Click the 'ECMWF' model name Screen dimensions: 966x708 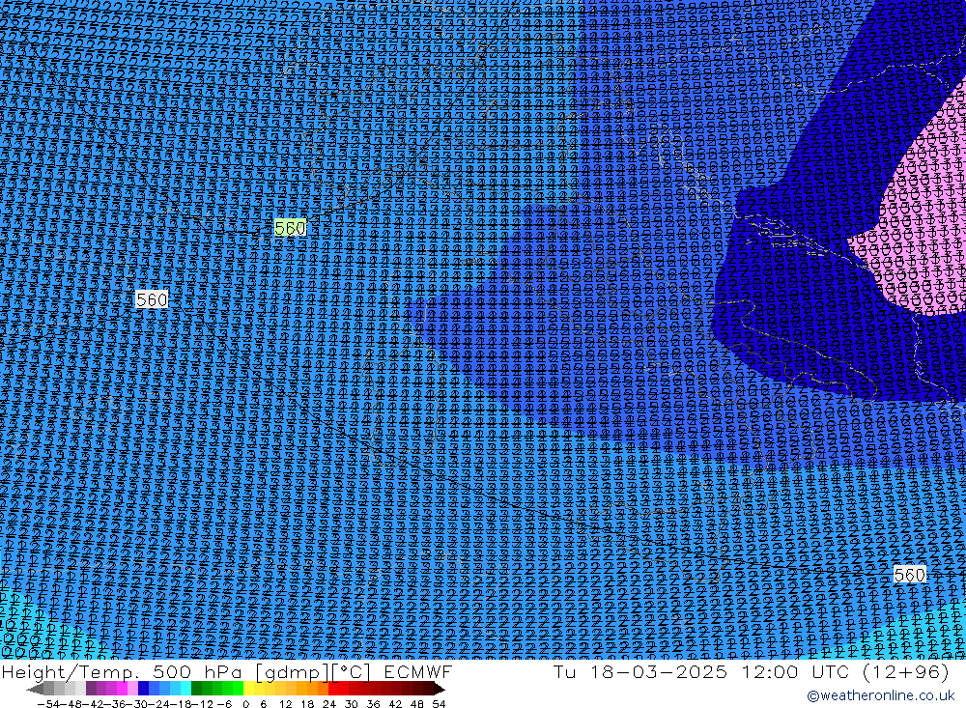coord(418,672)
